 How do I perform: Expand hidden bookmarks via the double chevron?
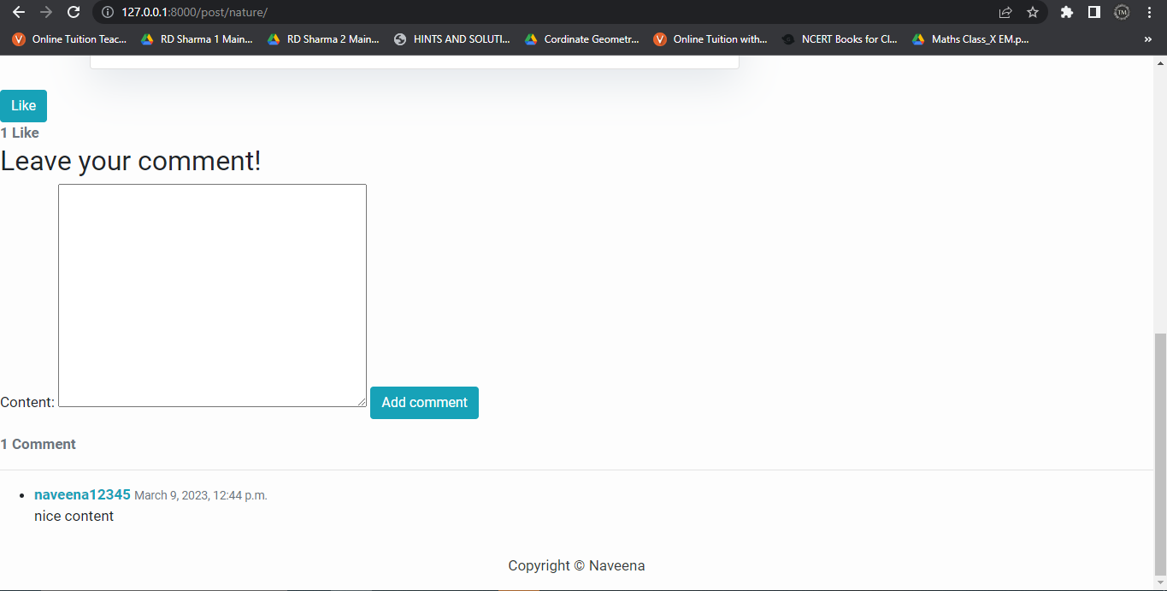(1147, 38)
